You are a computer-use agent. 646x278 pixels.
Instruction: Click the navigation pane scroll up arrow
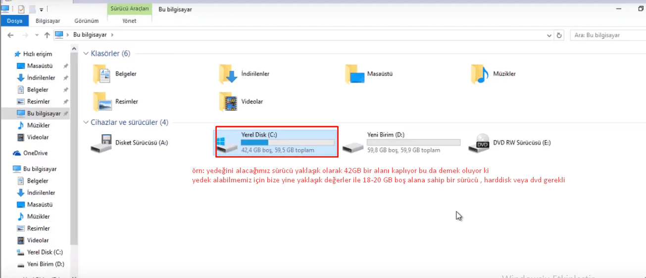74,49
